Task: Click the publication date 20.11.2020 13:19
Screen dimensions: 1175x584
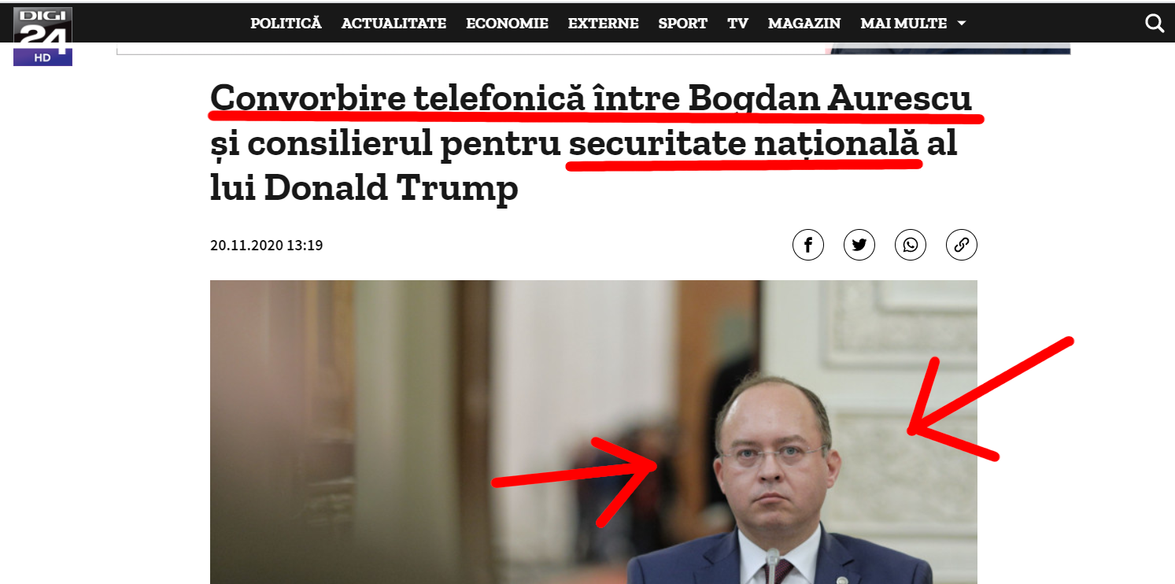Action: pyautogui.click(x=266, y=246)
